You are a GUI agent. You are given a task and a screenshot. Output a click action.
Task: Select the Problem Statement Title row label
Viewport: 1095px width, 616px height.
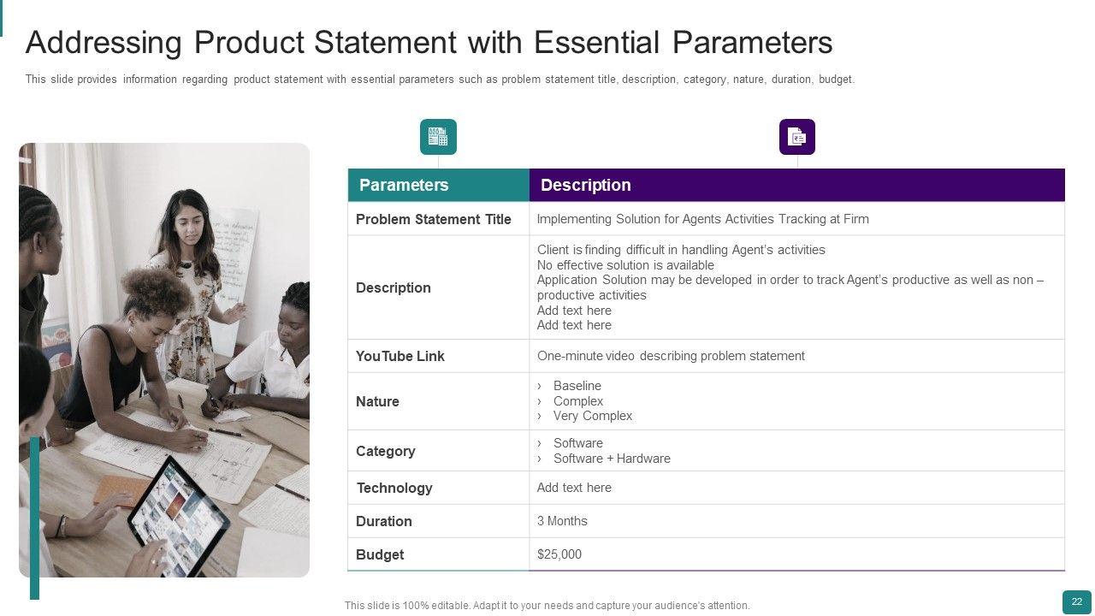click(434, 219)
